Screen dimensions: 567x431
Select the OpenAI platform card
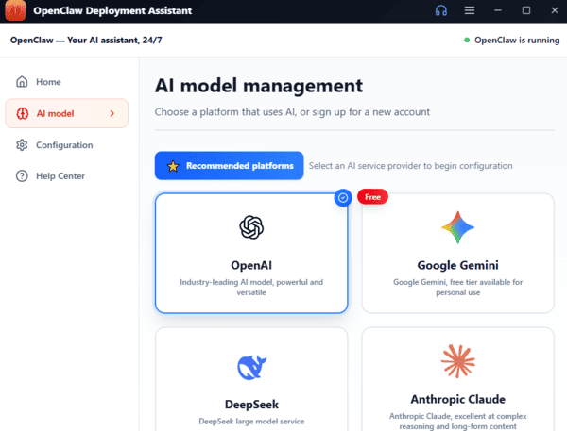[251, 253]
